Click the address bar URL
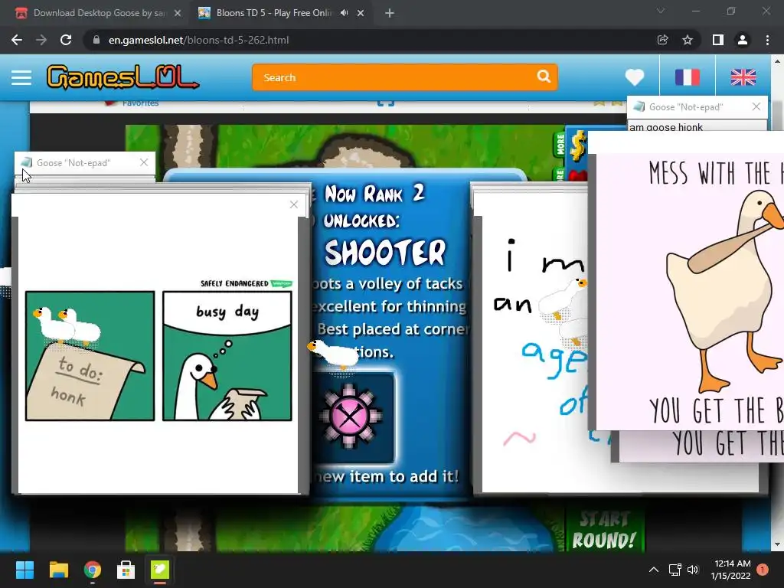The width and height of the screenshot is (784, 588). (198, 40)
